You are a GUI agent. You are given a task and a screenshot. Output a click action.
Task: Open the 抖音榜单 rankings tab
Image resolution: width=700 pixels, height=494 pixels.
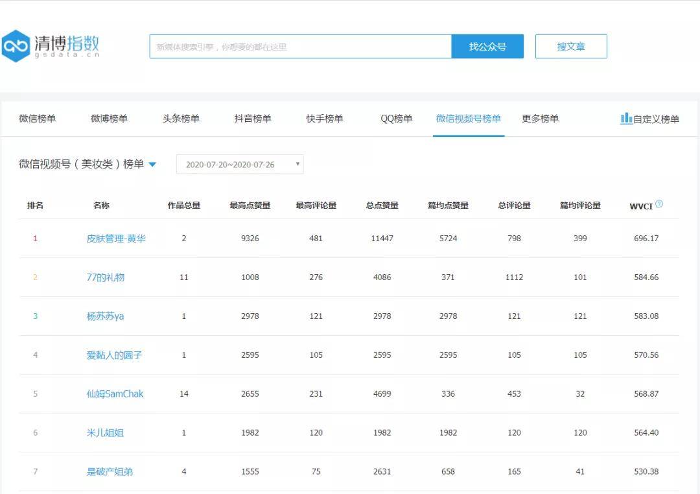point(252,119)
